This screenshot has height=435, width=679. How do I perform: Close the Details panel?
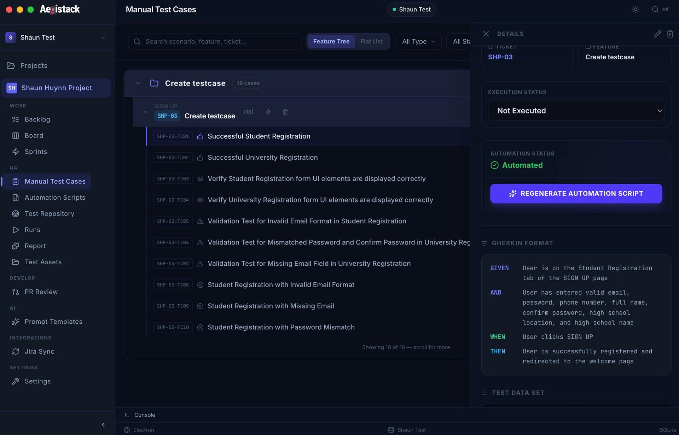(486, 34)
